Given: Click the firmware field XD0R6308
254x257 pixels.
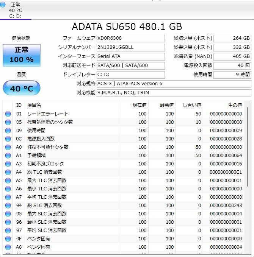Looking at the screenshot, I should pyautogui.click(x=130, y=38).
